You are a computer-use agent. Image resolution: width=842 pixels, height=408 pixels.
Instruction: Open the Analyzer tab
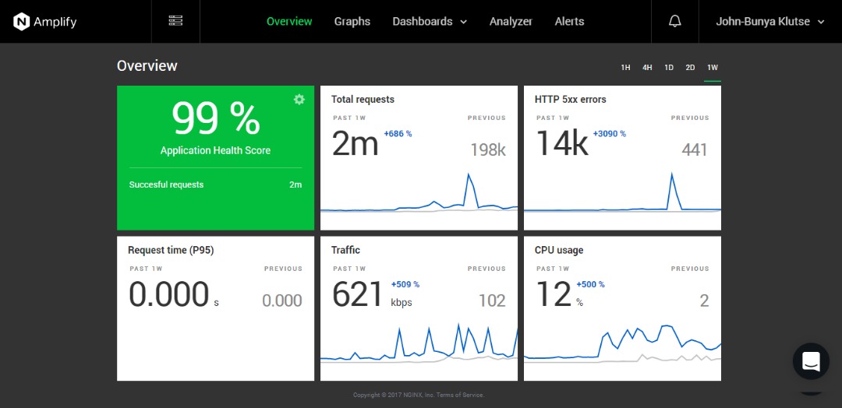pyautogui.click(x=511, y=22)
